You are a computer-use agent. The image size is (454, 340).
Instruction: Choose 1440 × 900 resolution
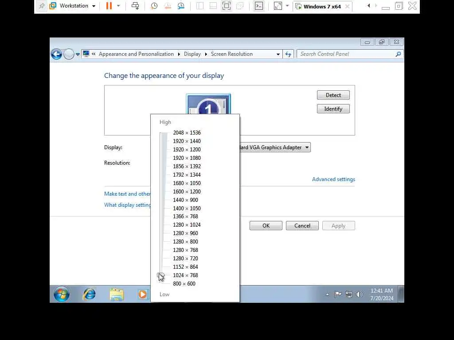tap(185, 200)
